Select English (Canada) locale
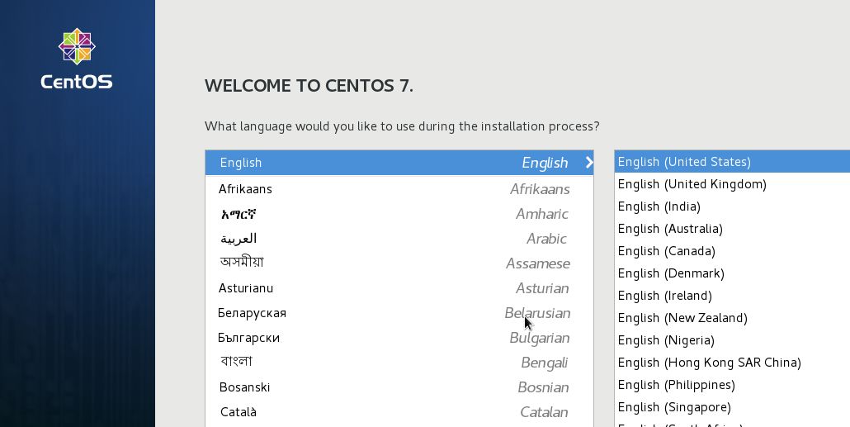The height and width of the screenshot is (427, 850). (x=732, y=250)
